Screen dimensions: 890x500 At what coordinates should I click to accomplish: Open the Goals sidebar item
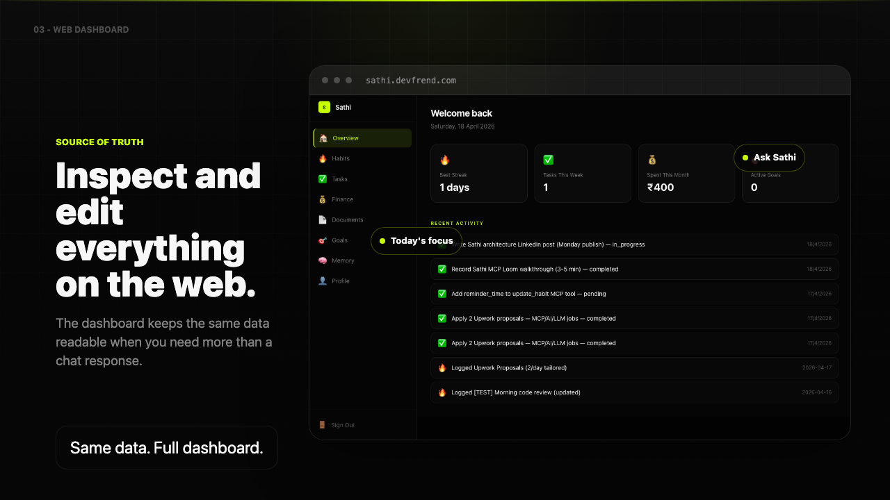[339, 240]
